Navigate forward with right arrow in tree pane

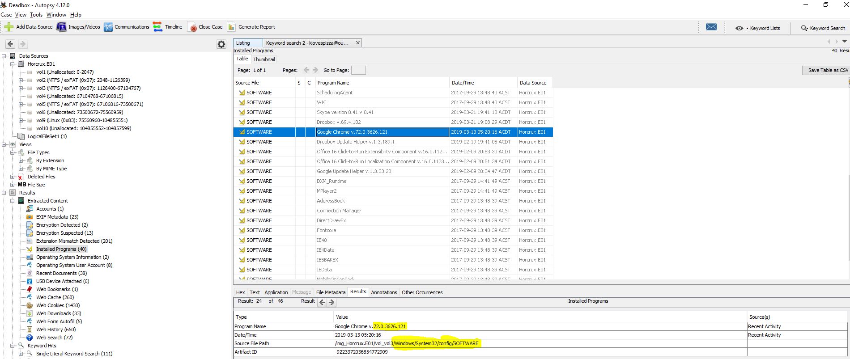23,44
